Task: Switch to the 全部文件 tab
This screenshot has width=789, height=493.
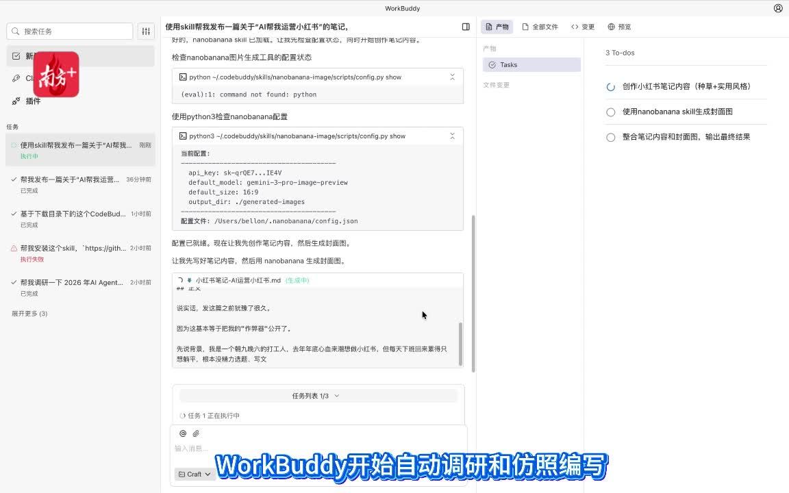Action: click(x=540, y=27)
